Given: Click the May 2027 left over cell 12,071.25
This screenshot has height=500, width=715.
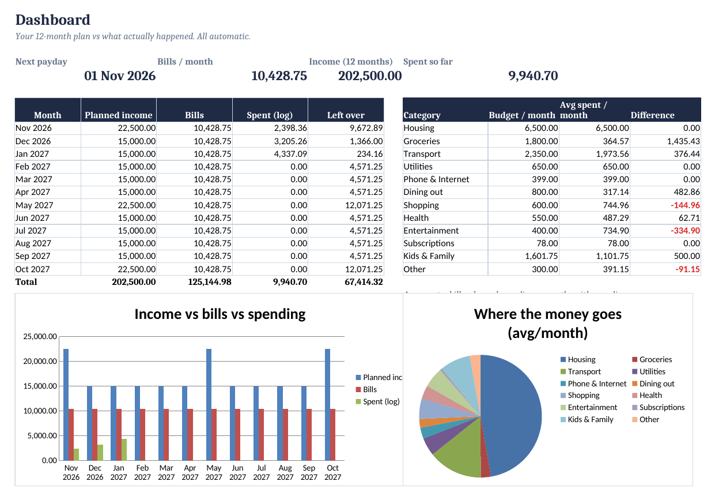Looking at the screenshot, I should coord(346,205).
